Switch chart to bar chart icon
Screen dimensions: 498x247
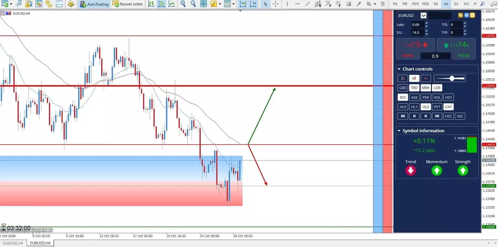(151, 4)
